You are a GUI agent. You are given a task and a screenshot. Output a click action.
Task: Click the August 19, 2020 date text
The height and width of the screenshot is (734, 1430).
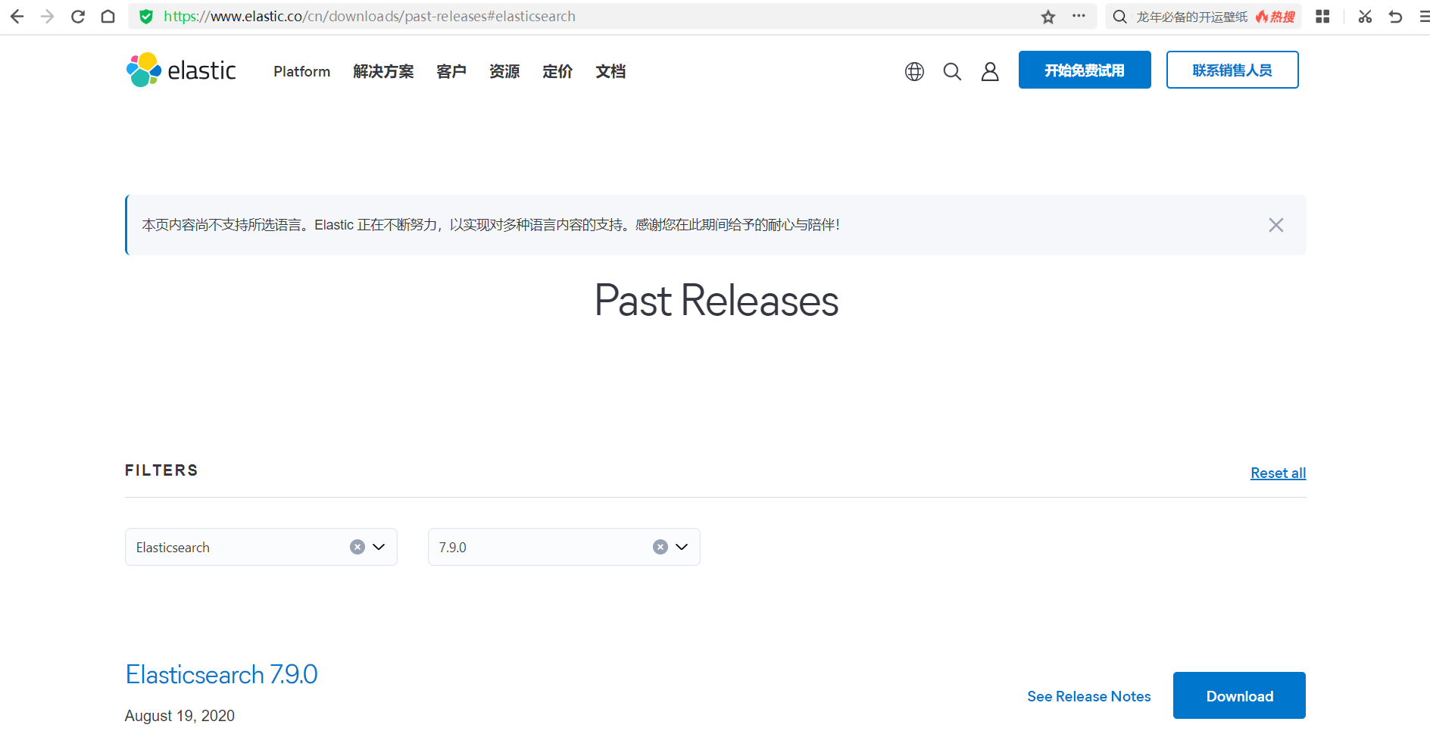point(180,716)
